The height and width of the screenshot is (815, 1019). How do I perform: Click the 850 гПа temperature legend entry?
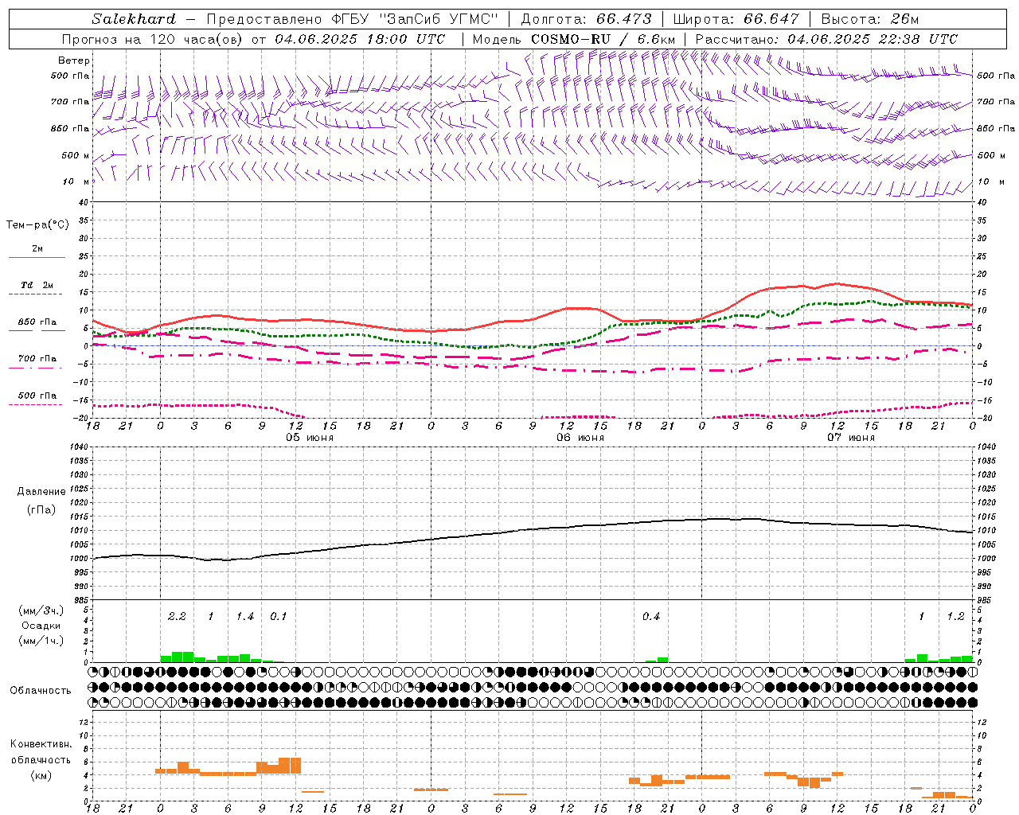coord(37,322)
